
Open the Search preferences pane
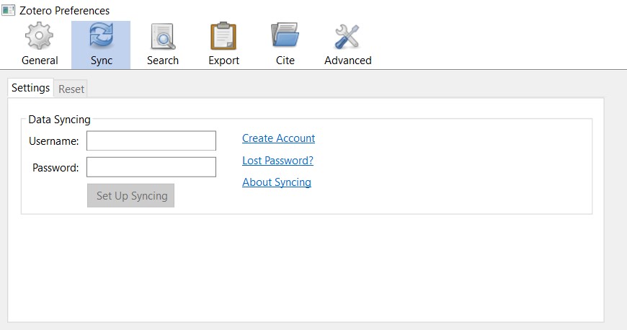tap(162, 45)
